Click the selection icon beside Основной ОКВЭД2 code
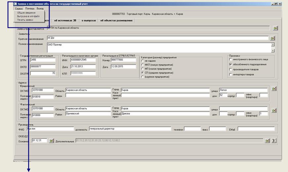Image resolution: width=288 pixels, height=172 pixels. (x=51, y=141)
